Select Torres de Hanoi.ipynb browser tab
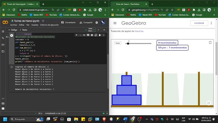The image size is (218, 123). [x=20, y=4]
